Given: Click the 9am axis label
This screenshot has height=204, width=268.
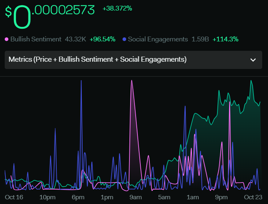Looking at the screenshot, I should pos(136,197).
